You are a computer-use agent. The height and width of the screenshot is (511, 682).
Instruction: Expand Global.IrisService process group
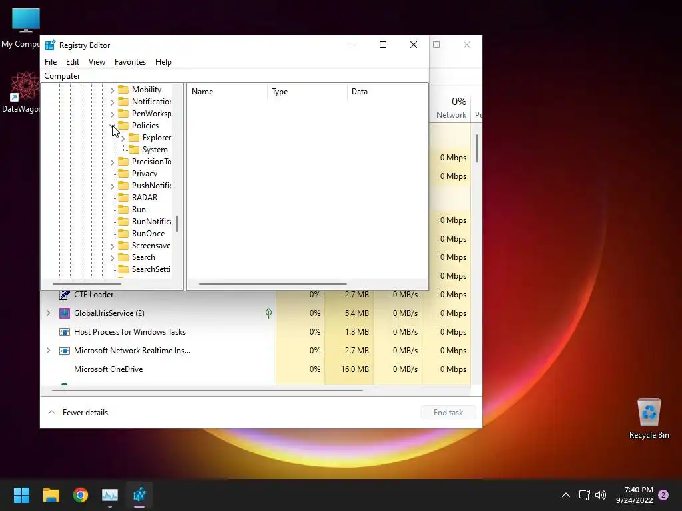coord(48,313)
